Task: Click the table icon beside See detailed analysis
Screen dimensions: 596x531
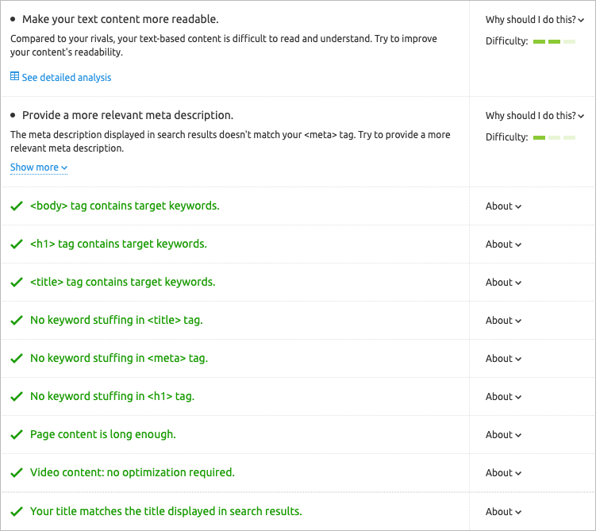Action: 14,76
